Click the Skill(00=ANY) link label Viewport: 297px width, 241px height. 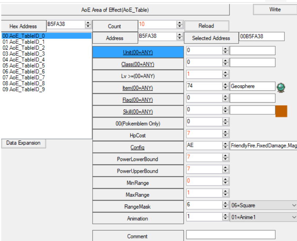[x=138, y=112]
